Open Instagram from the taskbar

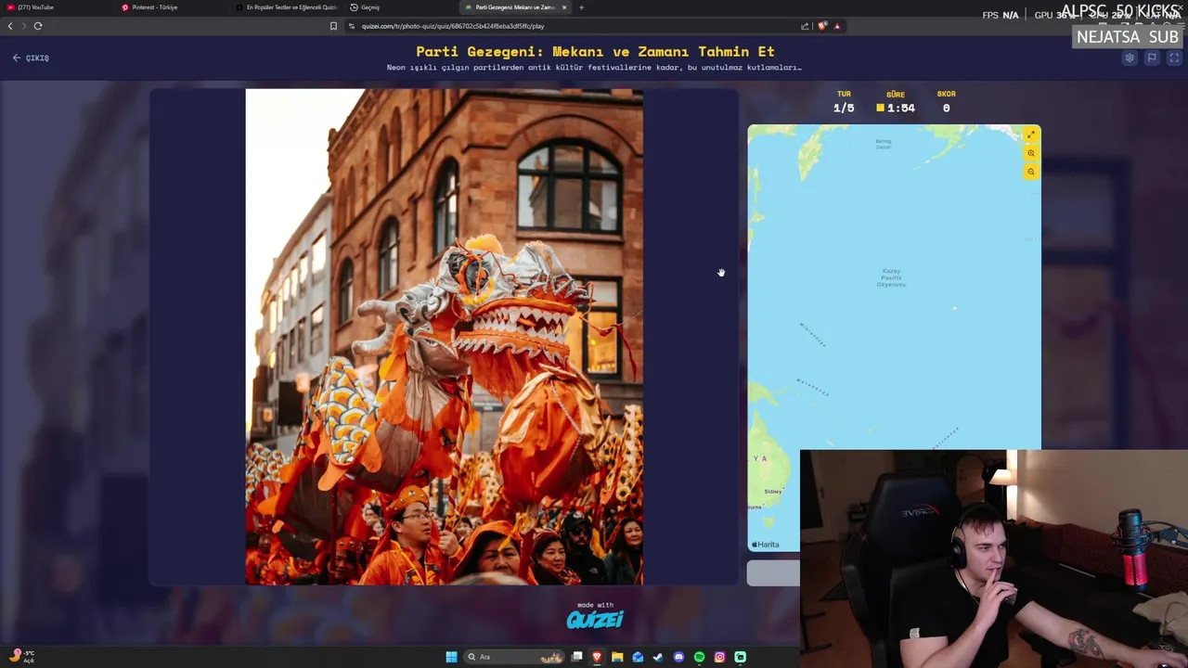719,657
